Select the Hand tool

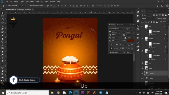click(2, 71)
